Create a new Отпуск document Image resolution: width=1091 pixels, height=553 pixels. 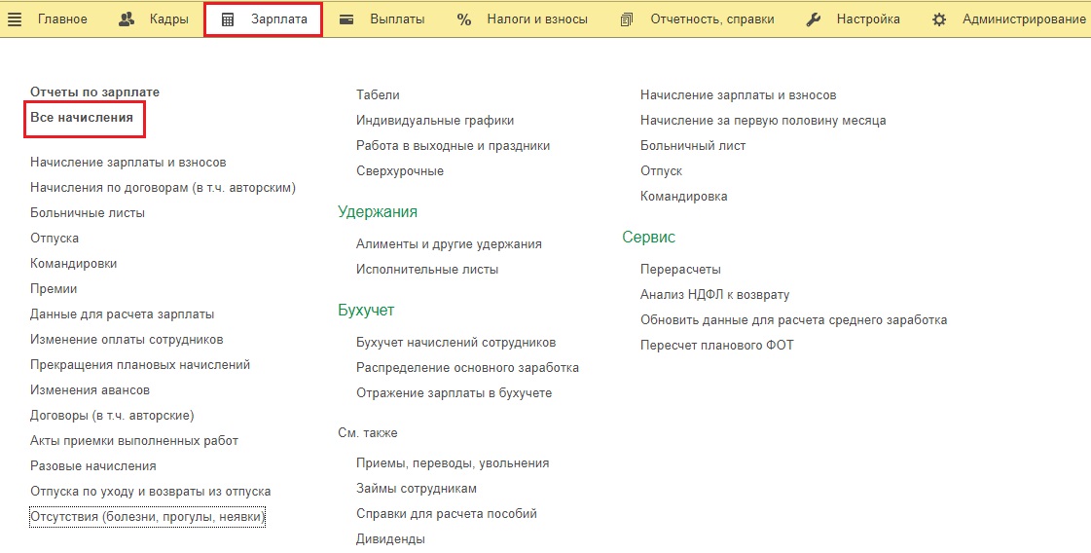(661, 170)
